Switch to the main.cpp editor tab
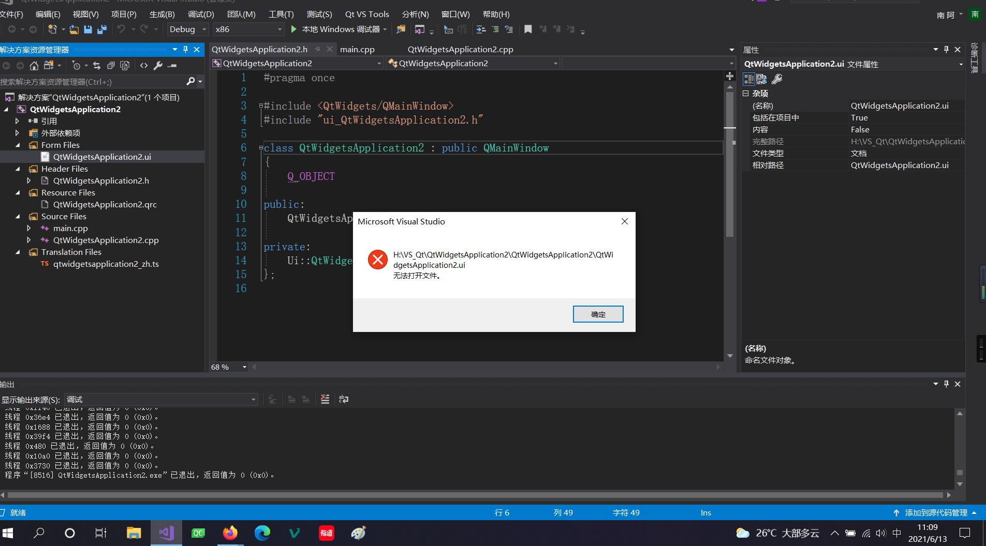Viewport: 986px width, 546px height. 358,49
